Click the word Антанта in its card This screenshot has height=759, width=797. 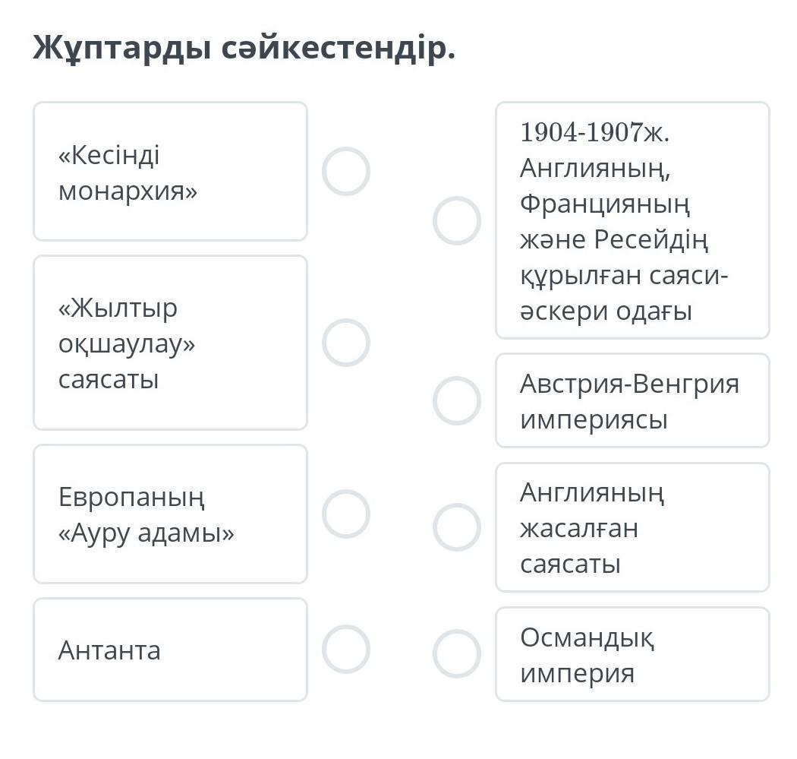pyautogui.click(x=109, y=650)
